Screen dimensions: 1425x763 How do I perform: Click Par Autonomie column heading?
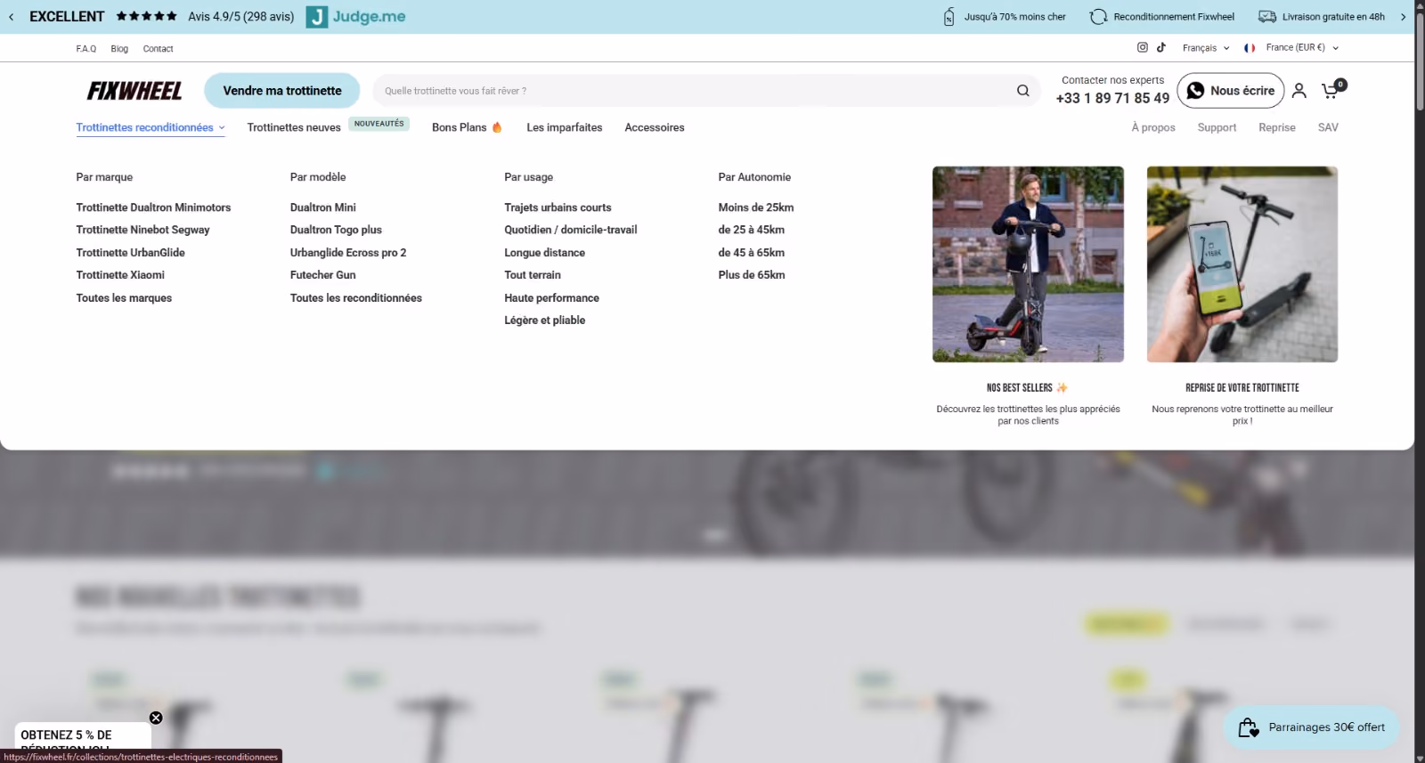pos(754,177)
